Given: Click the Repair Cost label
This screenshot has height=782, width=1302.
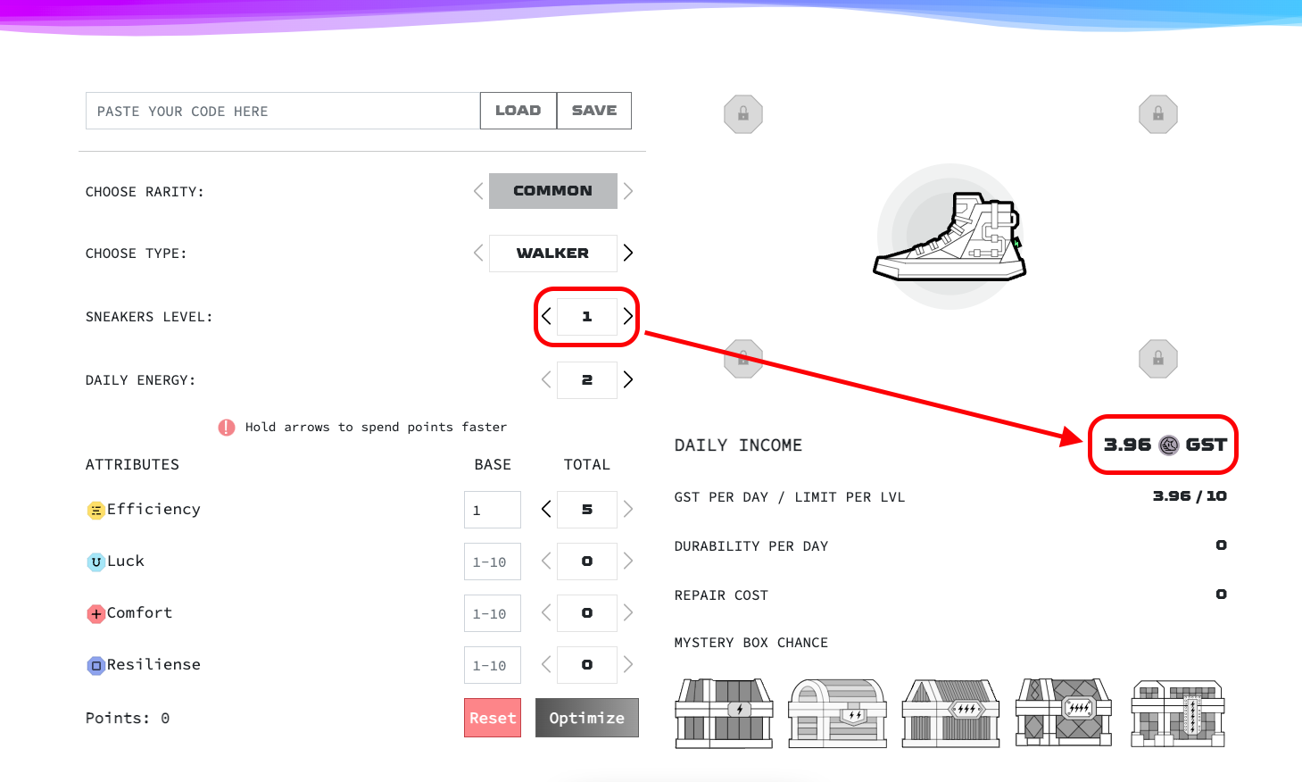Looking at the screenshot, I should [x=721, y=595].
